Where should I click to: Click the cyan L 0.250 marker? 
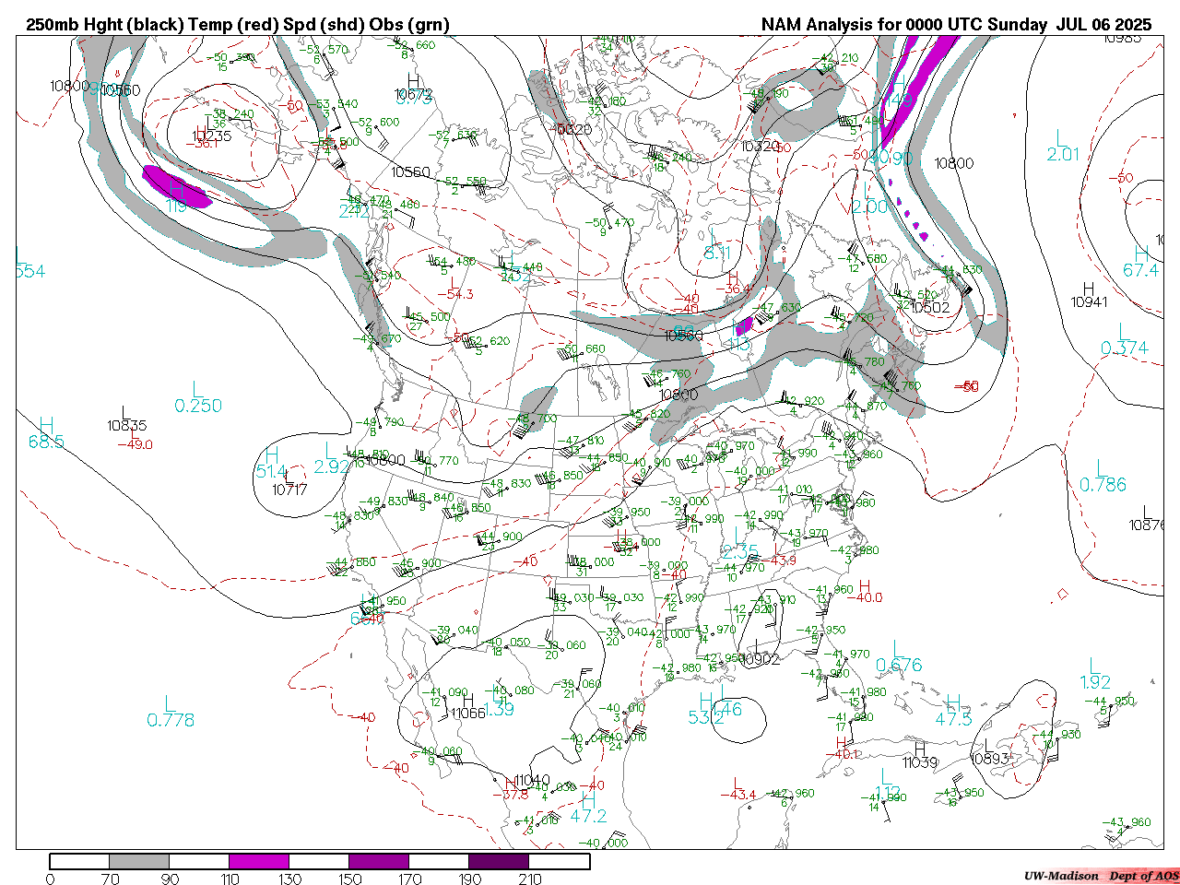pyautogui.click(x=198, y=398)
